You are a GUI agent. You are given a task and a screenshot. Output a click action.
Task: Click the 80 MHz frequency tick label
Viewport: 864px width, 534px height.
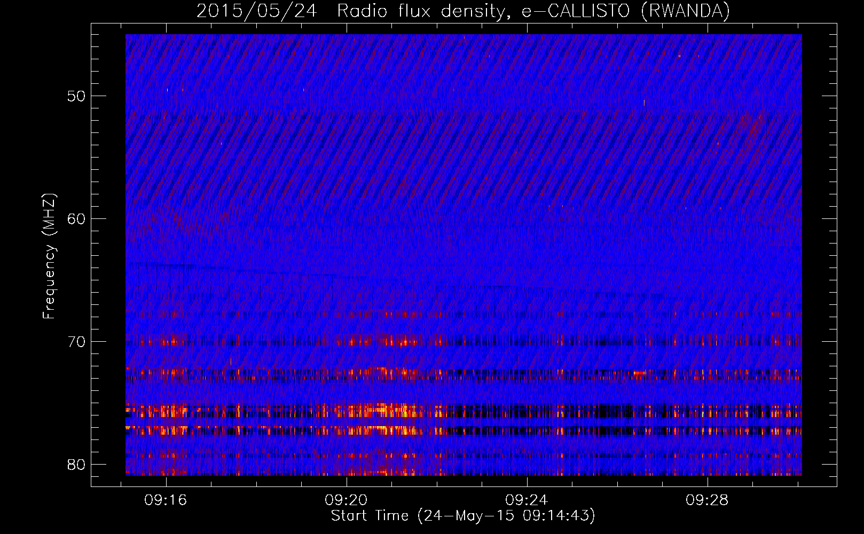tap(76, 465)
